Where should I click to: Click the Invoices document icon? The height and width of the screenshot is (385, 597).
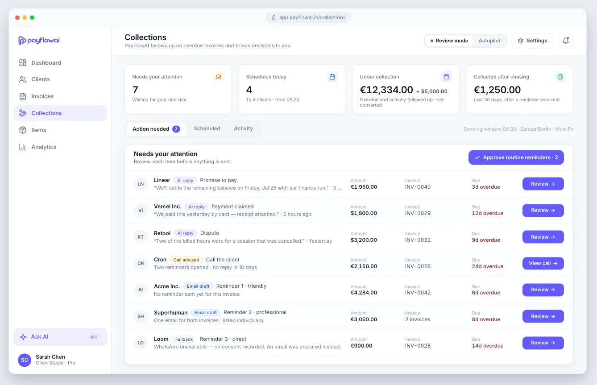23,96
